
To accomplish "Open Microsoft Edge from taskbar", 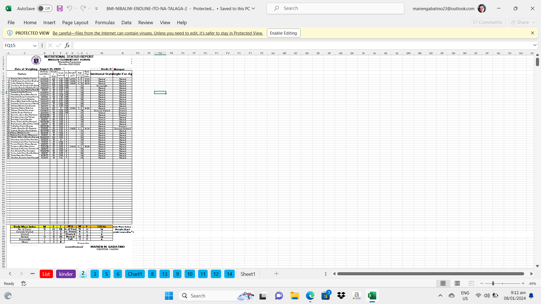I will [310, 296].
